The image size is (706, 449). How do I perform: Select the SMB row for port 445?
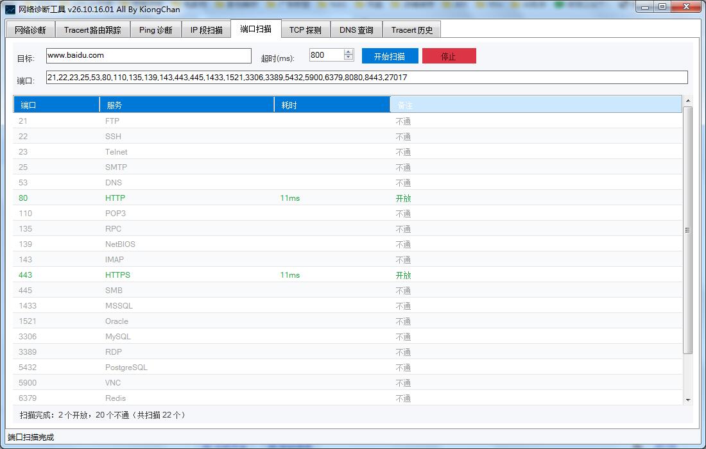click(x=348, y=290)
